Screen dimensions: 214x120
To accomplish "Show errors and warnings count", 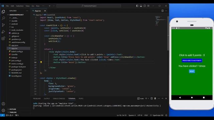I will pos(9,115).
